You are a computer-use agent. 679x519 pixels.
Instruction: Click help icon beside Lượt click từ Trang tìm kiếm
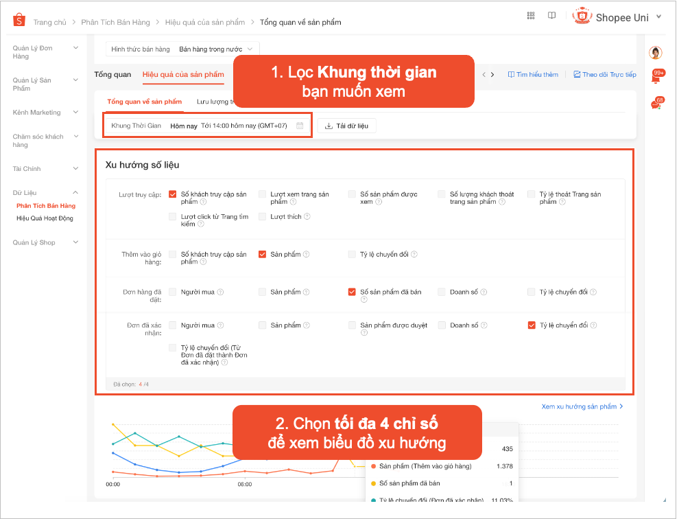(x=201, y=224)
